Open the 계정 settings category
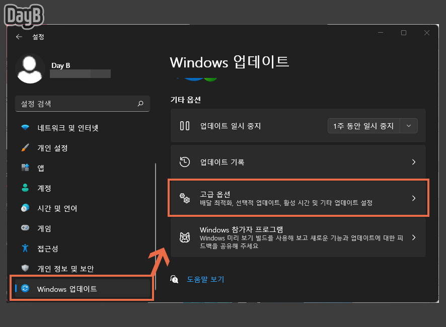The height and width of the screenshot is (327, 446). tap(83, 188)
